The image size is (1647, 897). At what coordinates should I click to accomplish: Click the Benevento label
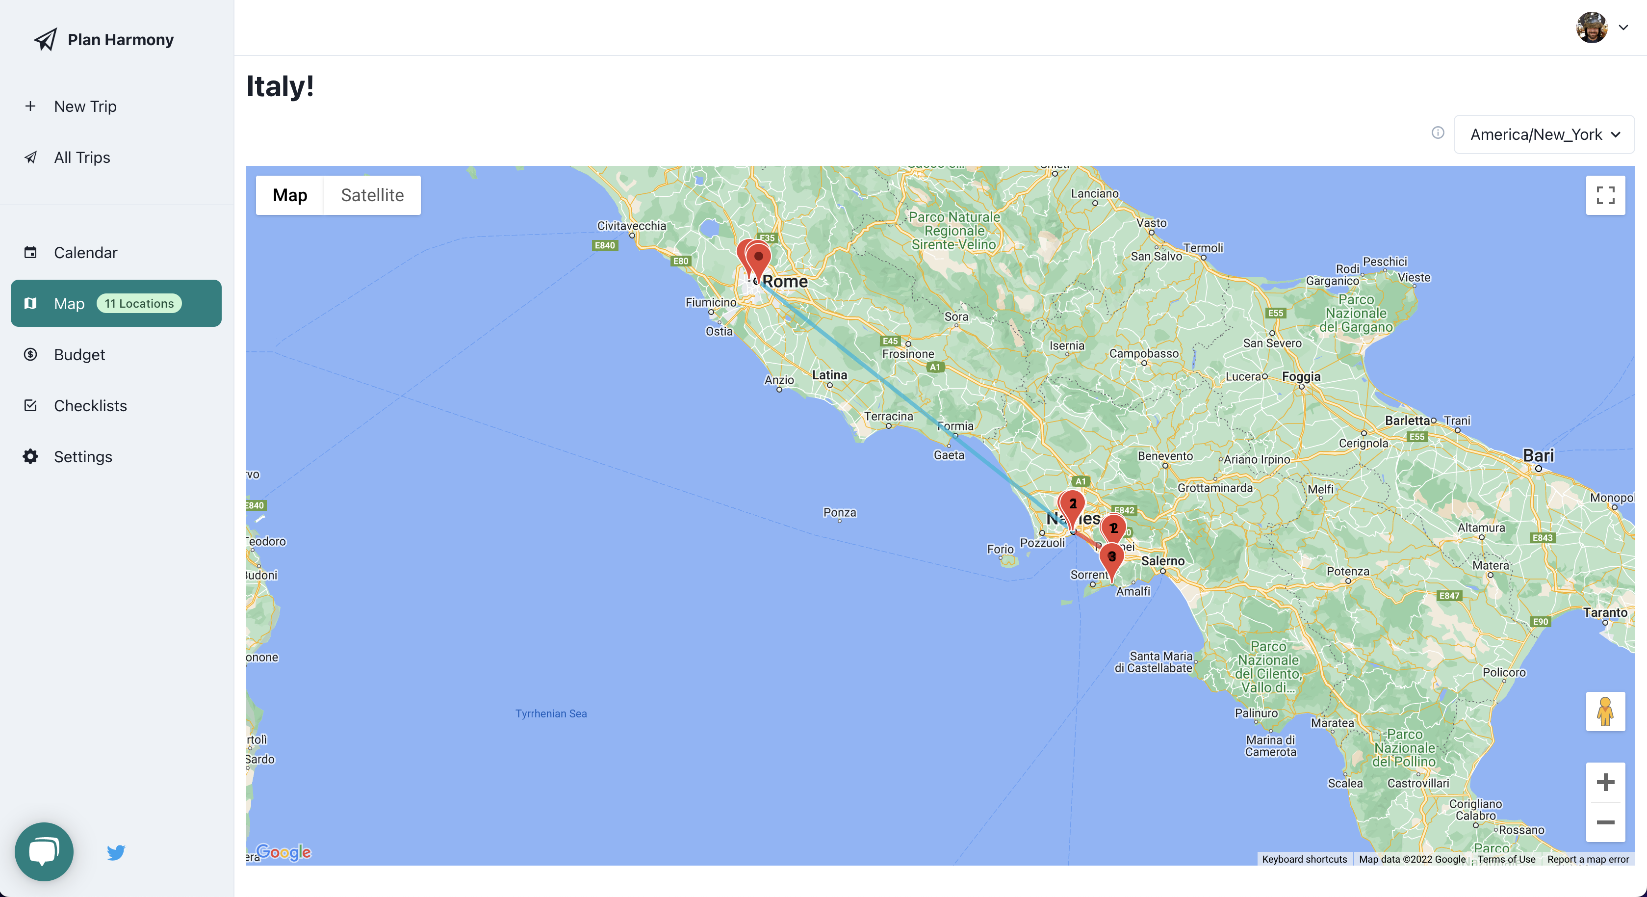pyautogui.click(x=1164, y=455)
